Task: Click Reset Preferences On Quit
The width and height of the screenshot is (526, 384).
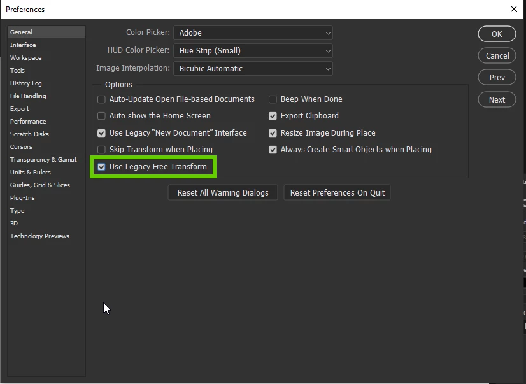Action: click(x=337, y=192)
